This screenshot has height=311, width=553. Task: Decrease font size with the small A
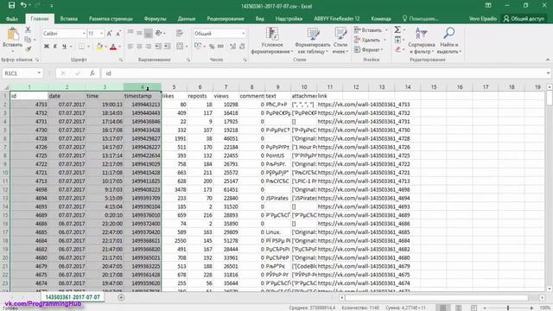(118, 34)
